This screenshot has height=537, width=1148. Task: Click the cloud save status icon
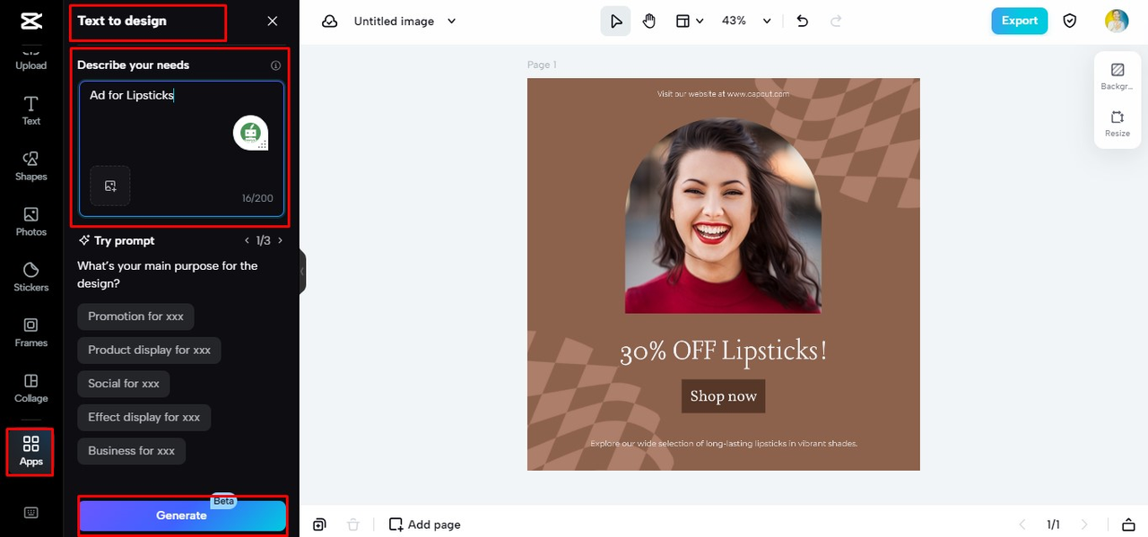(x=330, y=21)
